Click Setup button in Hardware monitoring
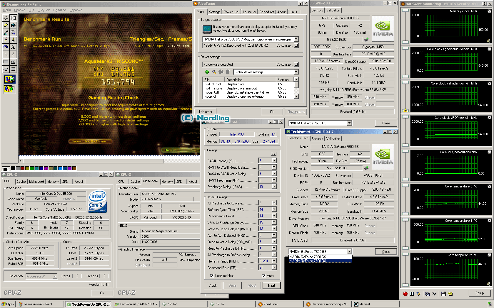Viewport: 494px width, 308px height. (x=480, y=293)
